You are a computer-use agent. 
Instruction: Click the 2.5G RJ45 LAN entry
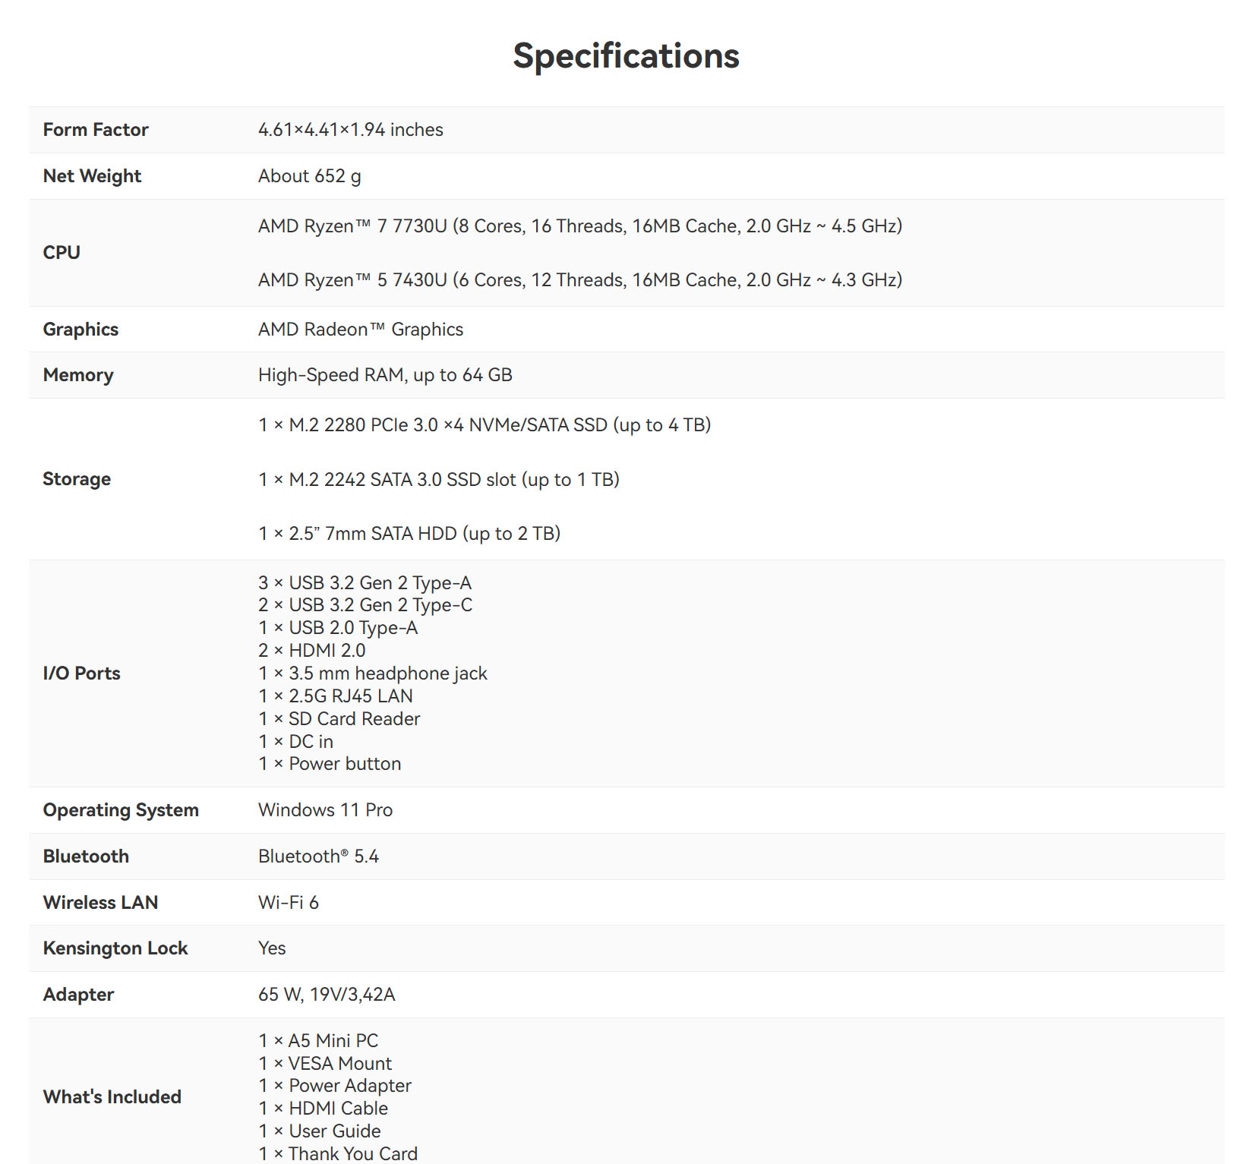pos(336,696)
